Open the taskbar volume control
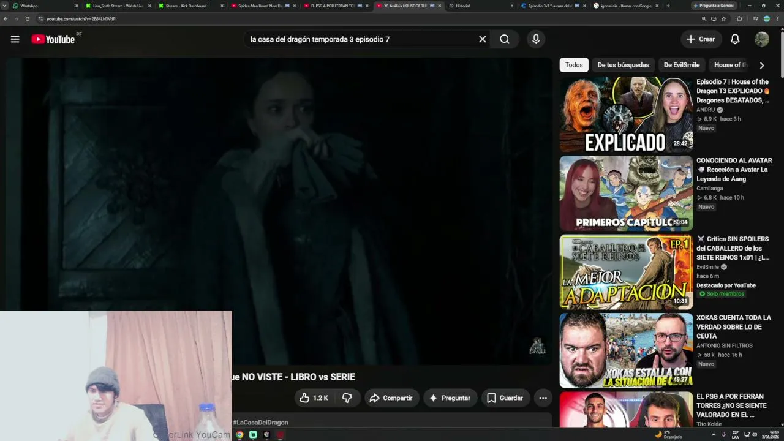This screenshot has width=784, height=441. coord(755,435)
